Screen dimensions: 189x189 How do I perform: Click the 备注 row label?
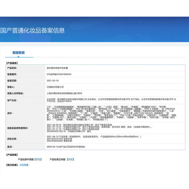pos(10,147)
